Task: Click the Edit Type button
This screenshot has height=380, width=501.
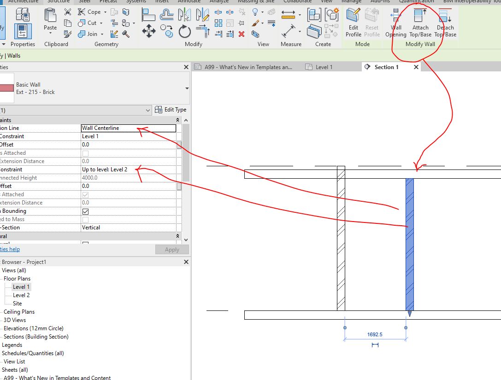Action: click(x=171, y=110)
